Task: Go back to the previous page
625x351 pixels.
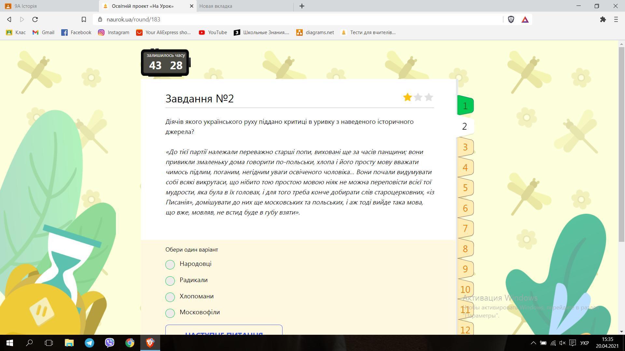Action: [x=9, y=19]
